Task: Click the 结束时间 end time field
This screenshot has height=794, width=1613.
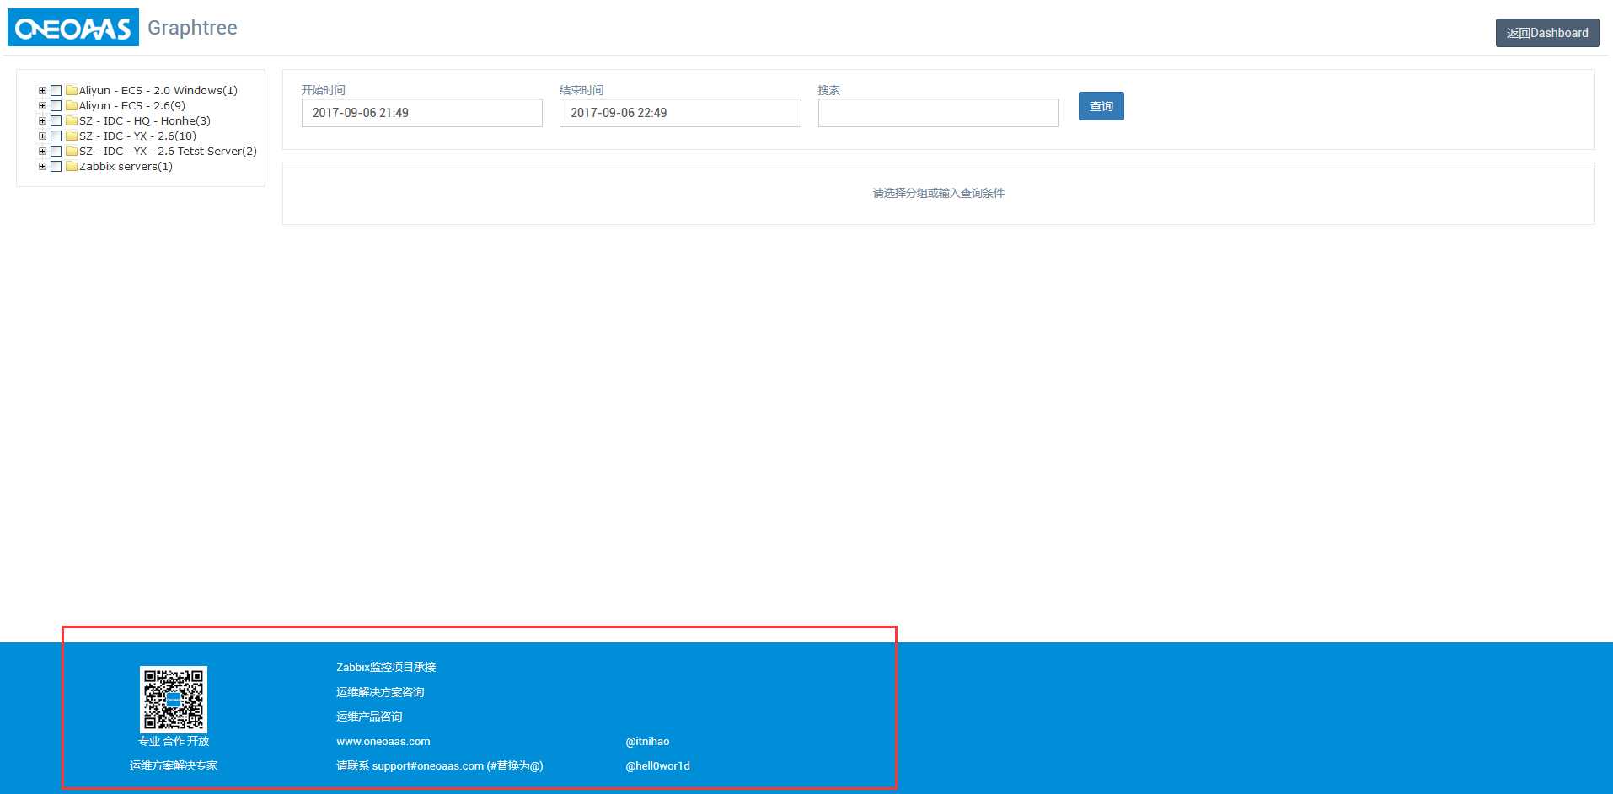Action: (x=680, y=113)
